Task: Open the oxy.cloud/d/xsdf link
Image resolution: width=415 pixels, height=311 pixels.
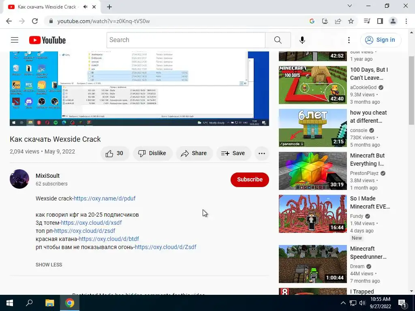Action: [x=91, y=223]
